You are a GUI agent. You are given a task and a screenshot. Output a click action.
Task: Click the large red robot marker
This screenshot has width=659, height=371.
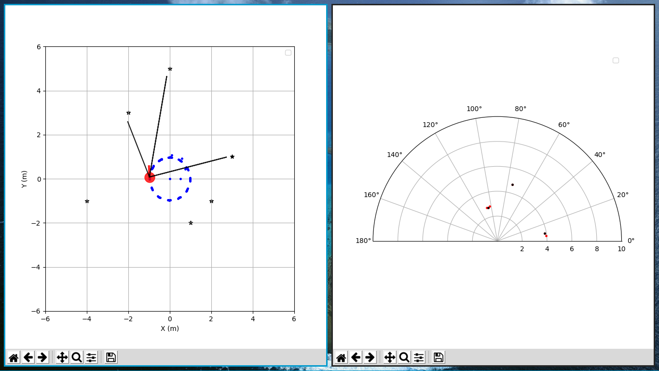pyautogui.click(x=150, y=177)
